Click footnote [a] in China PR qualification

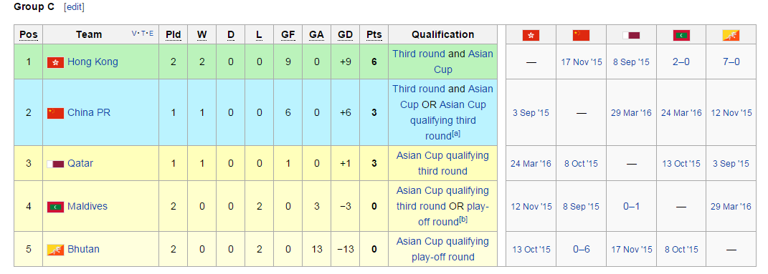point(456,133)
